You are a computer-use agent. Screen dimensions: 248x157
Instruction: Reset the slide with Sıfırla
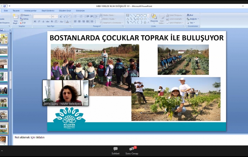coord(24,19)
